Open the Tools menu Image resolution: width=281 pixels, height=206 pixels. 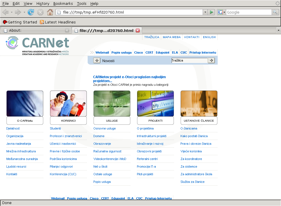click(x=82, y=4)
